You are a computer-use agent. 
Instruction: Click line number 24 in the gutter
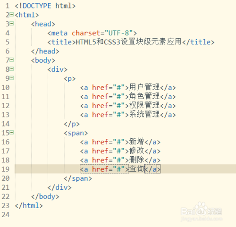(6, 215)
